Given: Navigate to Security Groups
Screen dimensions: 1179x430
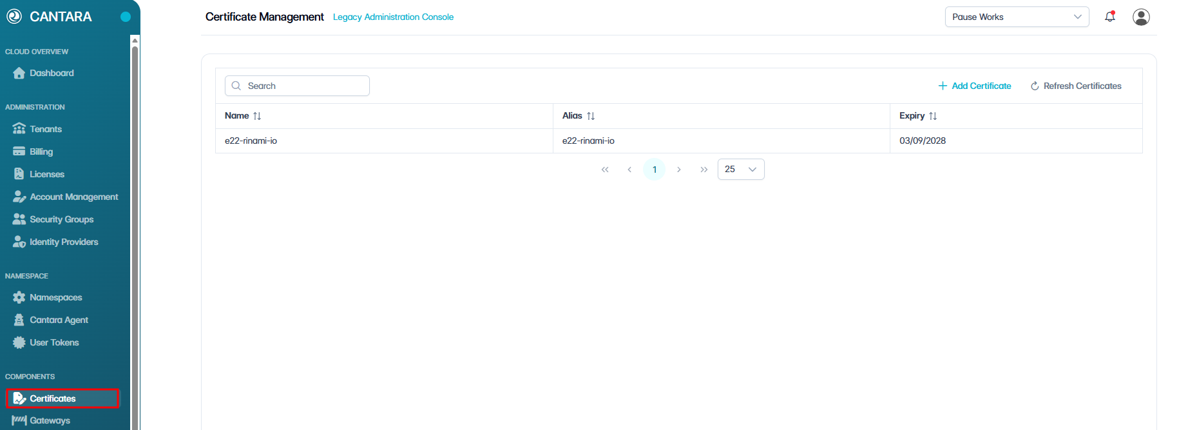Looking at the screenshot, I should [x=62, y=219].
